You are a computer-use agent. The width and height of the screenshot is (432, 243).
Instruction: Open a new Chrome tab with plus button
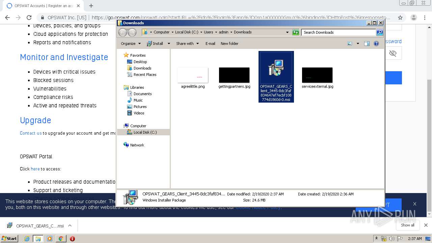click(x=91, y=6)
